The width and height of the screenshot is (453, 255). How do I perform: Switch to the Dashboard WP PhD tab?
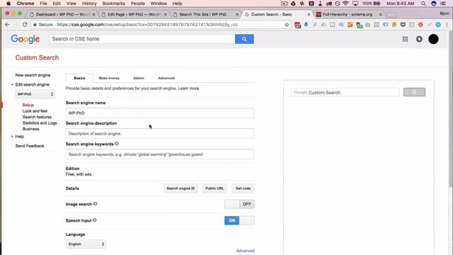click(x=62, y=14)
